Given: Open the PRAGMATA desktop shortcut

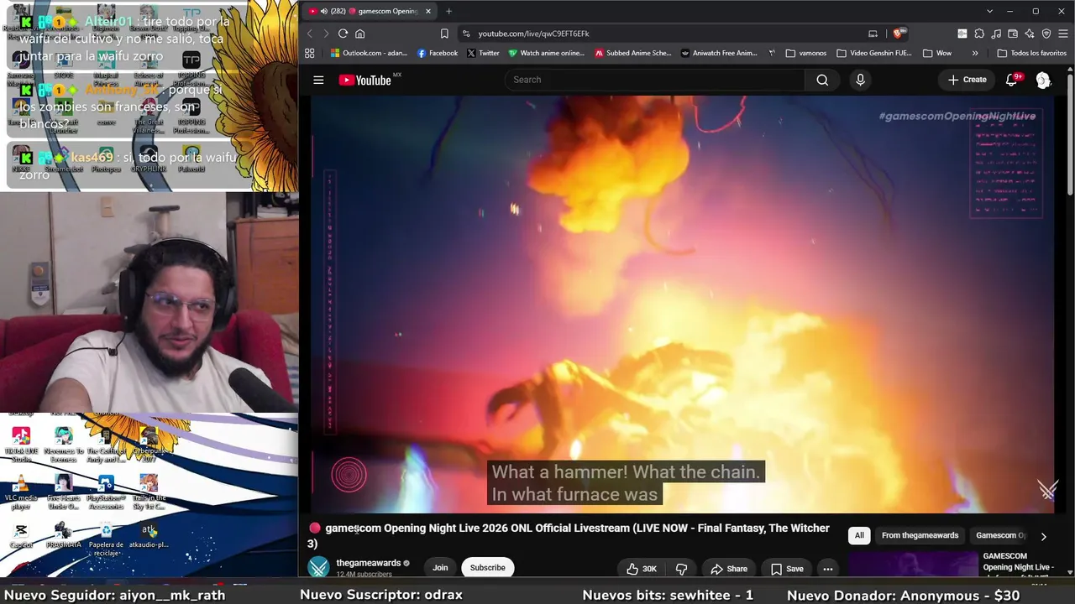Looking at the screenshot, I should pyautogui.click(x=63, y=536).
